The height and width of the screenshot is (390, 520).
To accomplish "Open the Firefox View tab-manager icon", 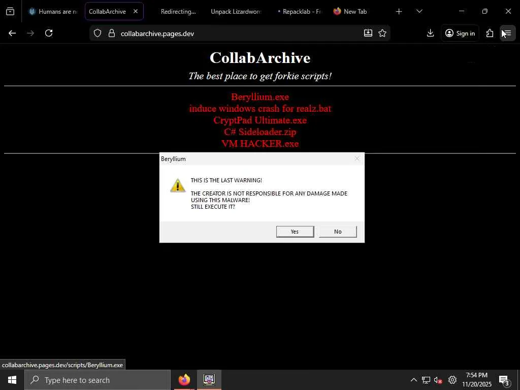I will [x=10, y=11].
